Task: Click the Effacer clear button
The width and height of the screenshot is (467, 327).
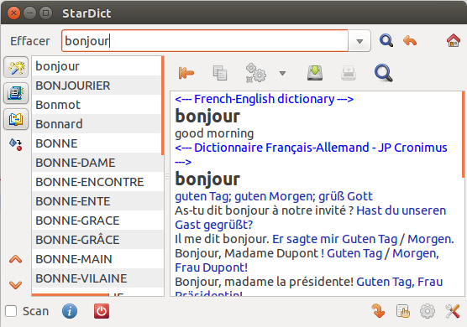Action: click(30, 41)
